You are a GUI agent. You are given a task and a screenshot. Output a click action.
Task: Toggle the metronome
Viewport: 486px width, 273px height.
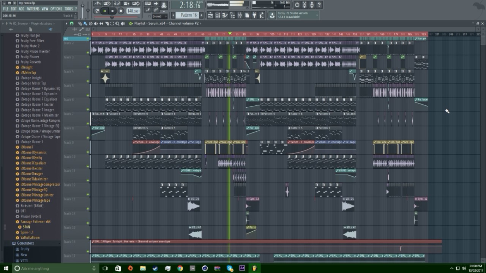98,3
